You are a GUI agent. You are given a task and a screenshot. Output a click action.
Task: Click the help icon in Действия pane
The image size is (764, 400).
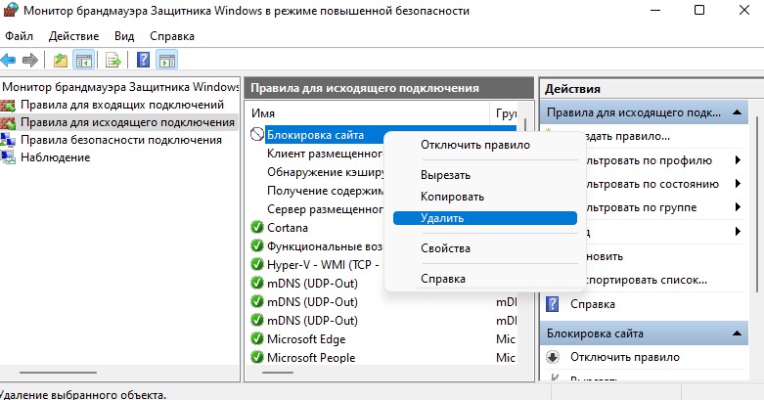pos(552,304)
